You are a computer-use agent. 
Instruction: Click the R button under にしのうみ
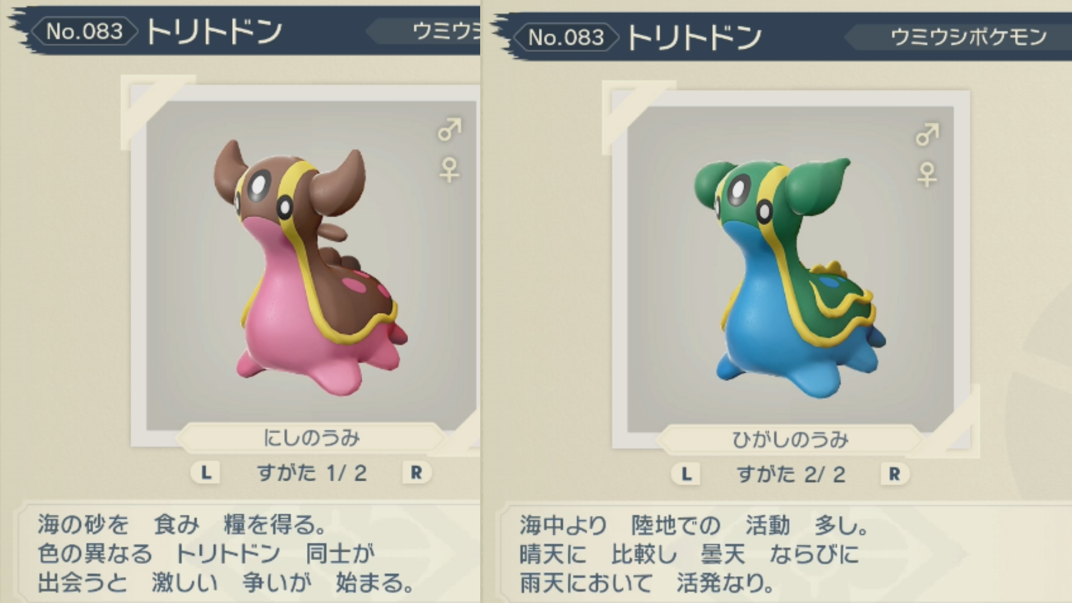[417, 473]
